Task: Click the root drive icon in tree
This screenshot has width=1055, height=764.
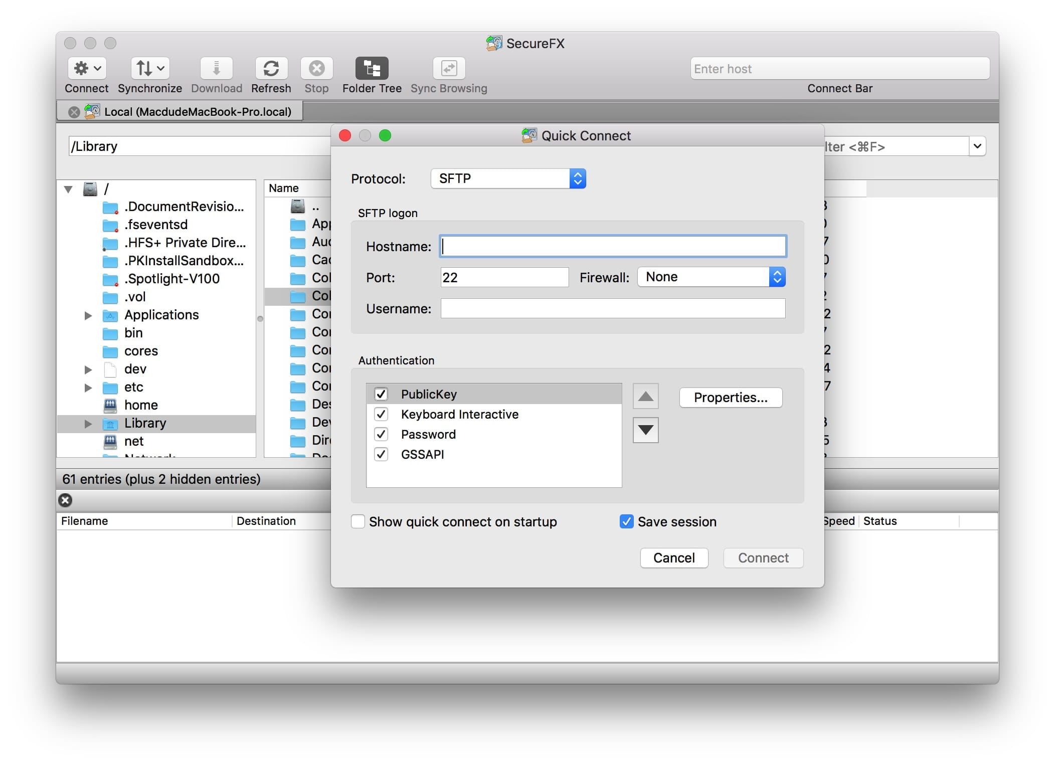Action: click(90, 189)
